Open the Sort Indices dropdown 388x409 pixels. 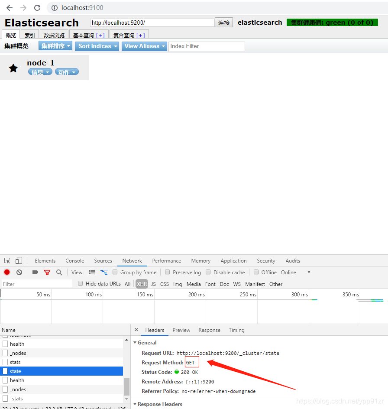[x=97, y=46]
